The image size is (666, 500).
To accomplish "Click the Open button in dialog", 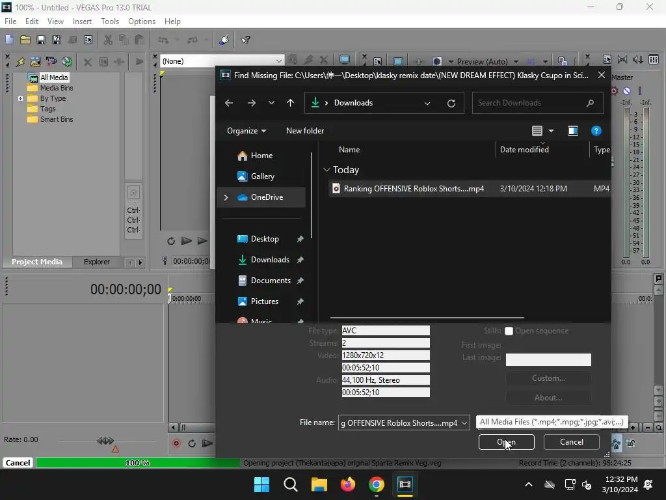I will coord(506,442).
